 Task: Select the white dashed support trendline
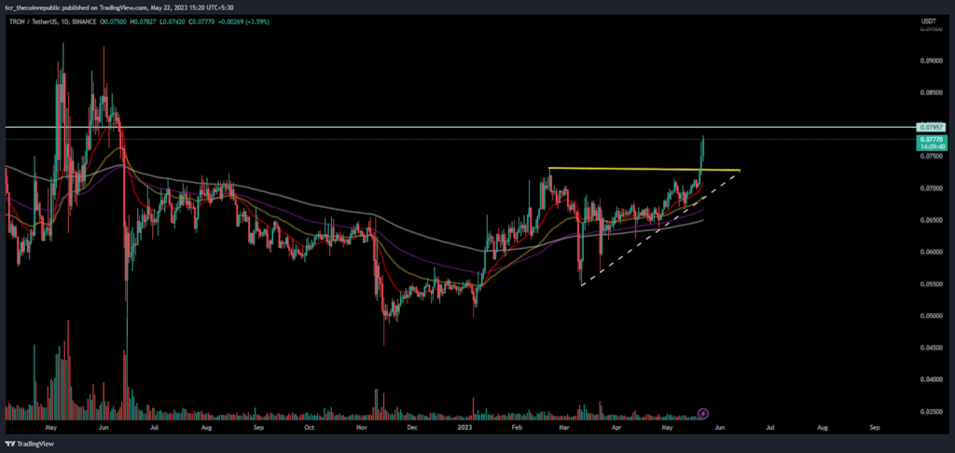661,229
